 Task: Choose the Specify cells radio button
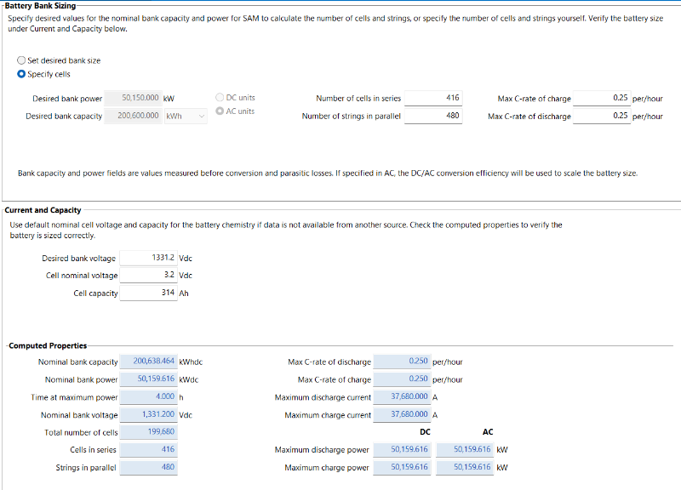click(22, 74)
